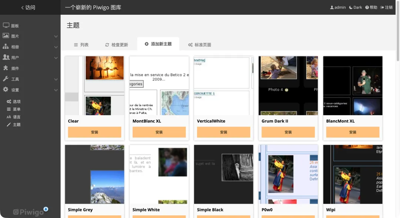Click the Settings gear icon in sidebar
The image size is (400, 218).
pyautogui.click(x=6, y=90)
